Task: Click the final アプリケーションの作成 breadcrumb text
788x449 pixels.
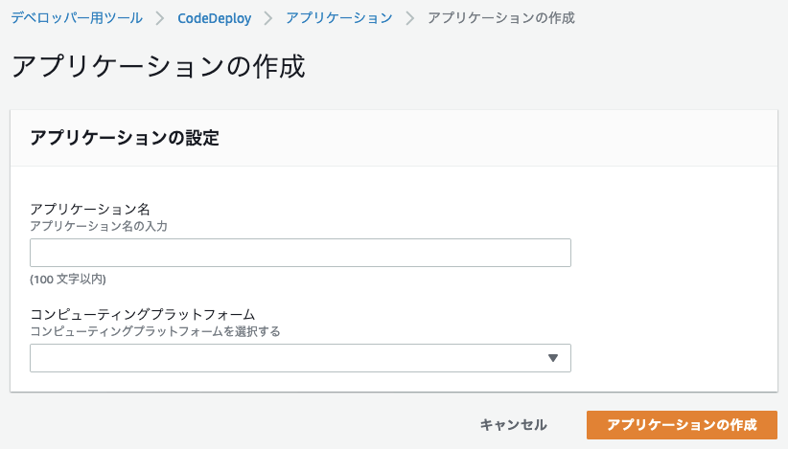Action: [x=501, y=18]
